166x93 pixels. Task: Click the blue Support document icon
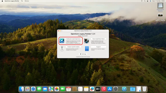tap(87, 49)
